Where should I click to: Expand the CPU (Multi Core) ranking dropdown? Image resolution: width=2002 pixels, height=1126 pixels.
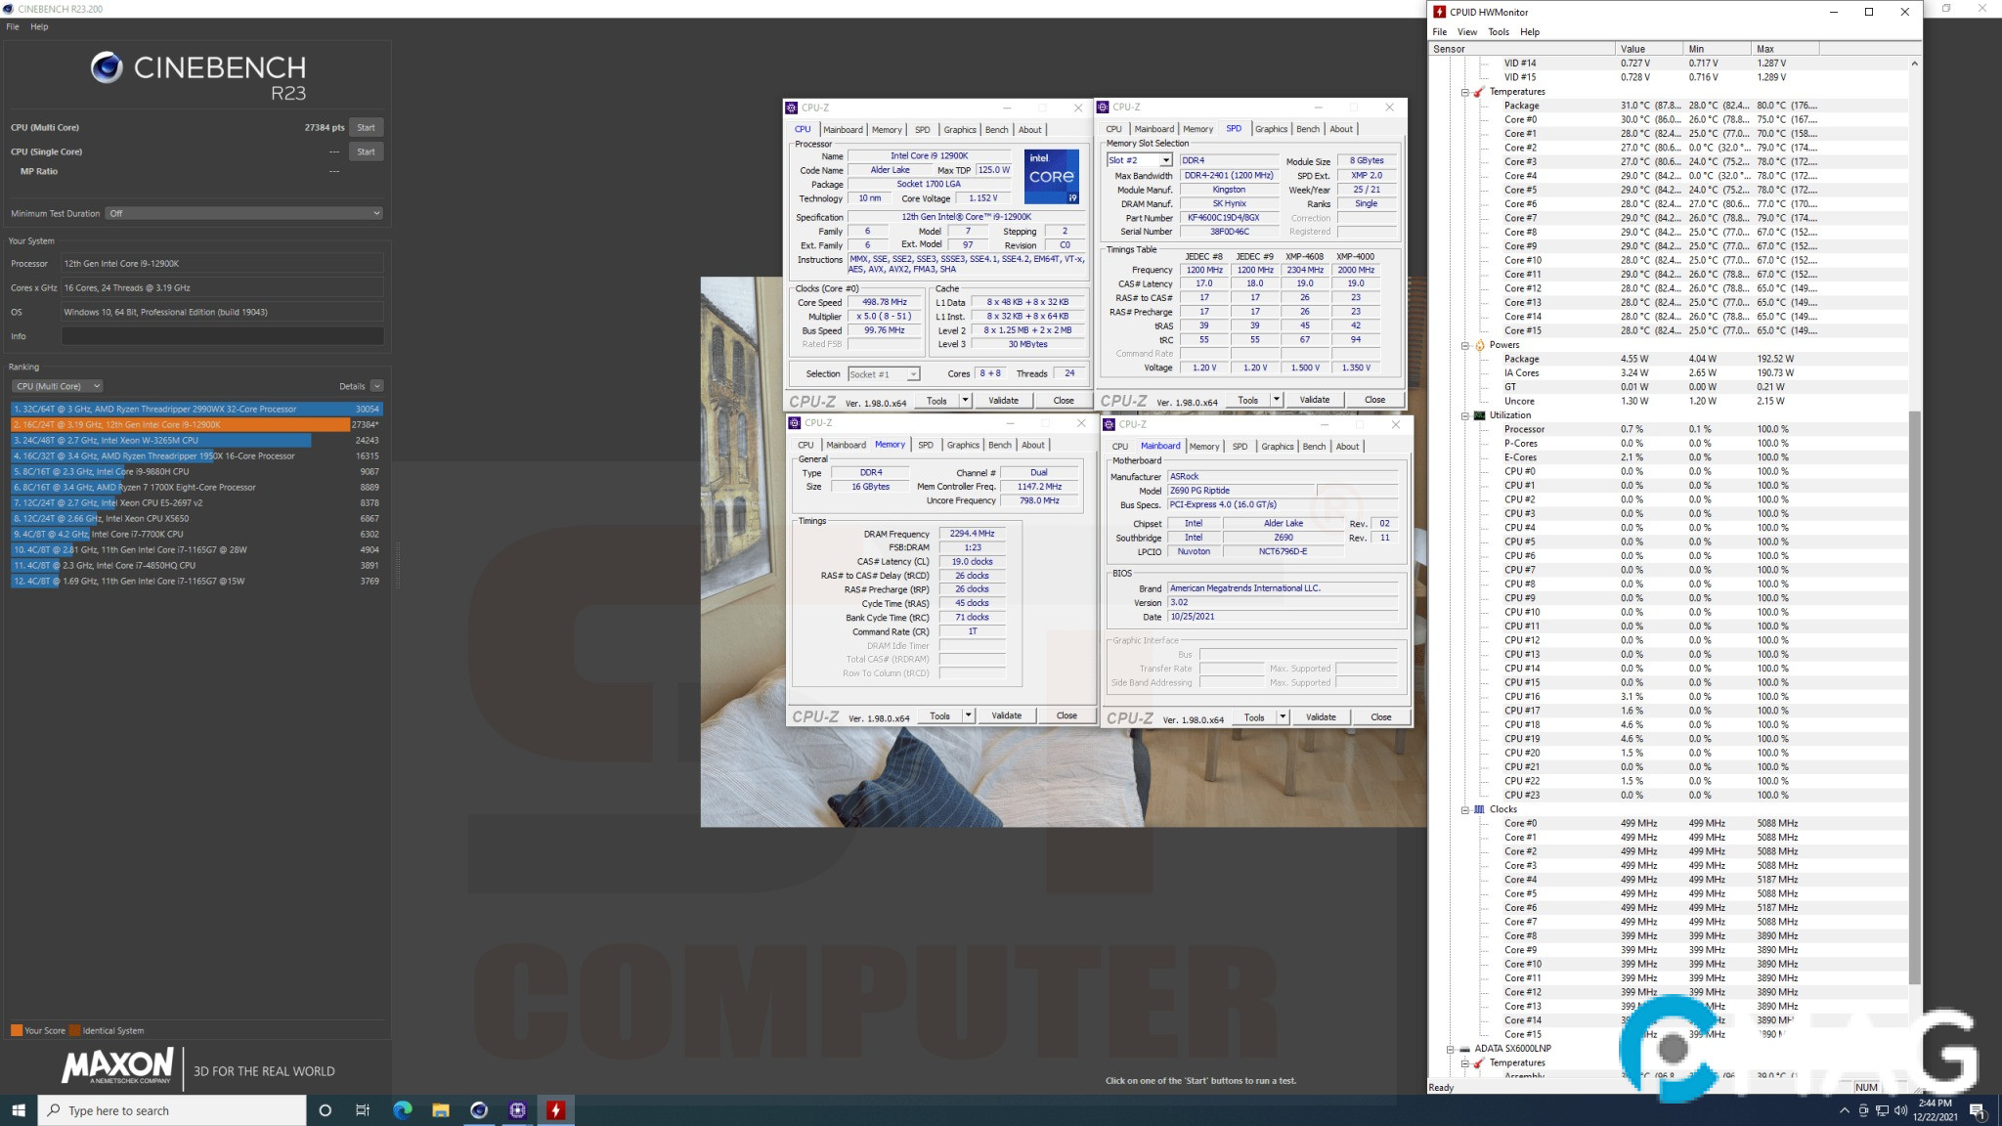(59, 386)
